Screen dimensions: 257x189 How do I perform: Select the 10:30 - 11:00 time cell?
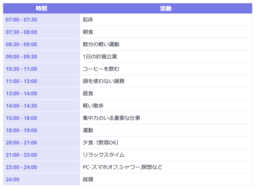(21, 69)
